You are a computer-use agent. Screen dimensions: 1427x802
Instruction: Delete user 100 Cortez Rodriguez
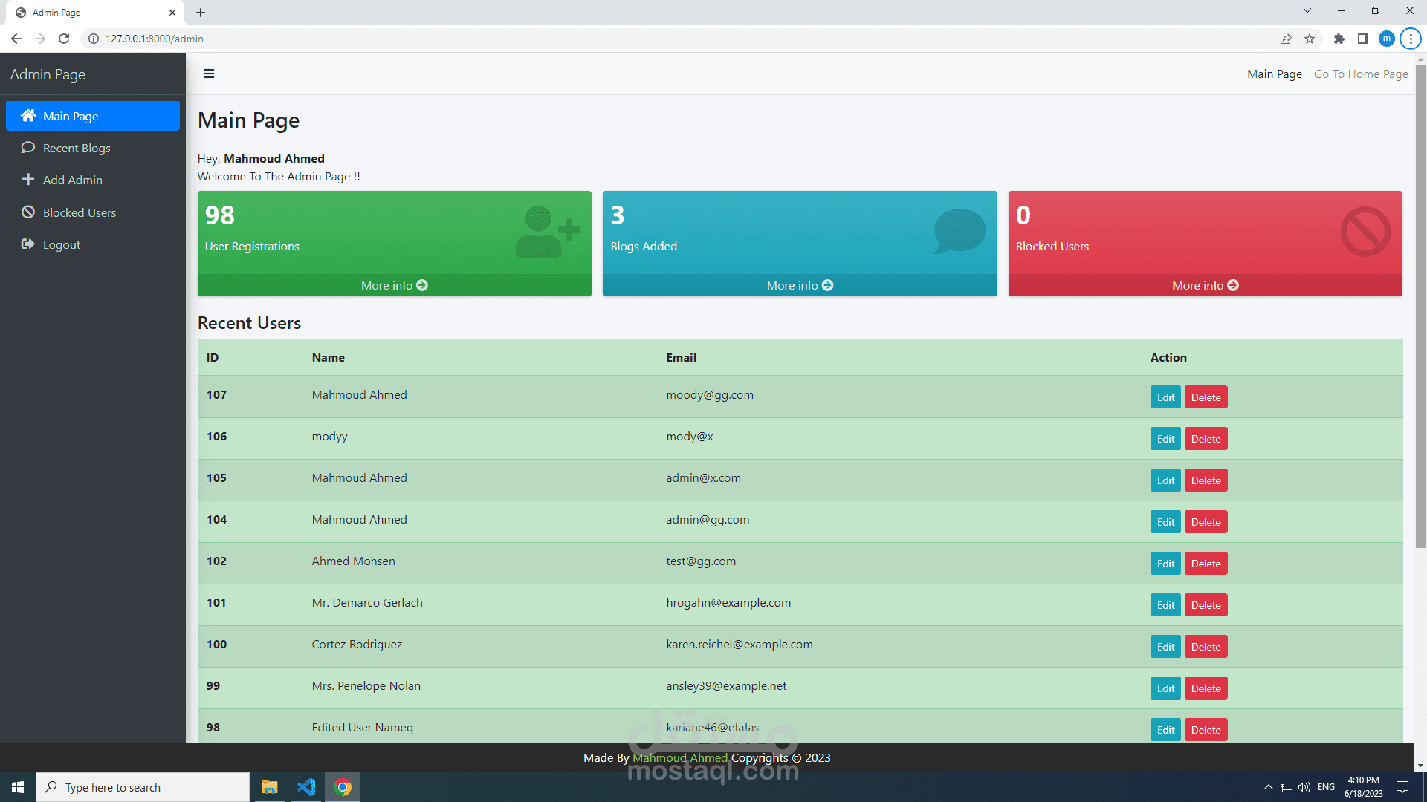[1205, 647]
